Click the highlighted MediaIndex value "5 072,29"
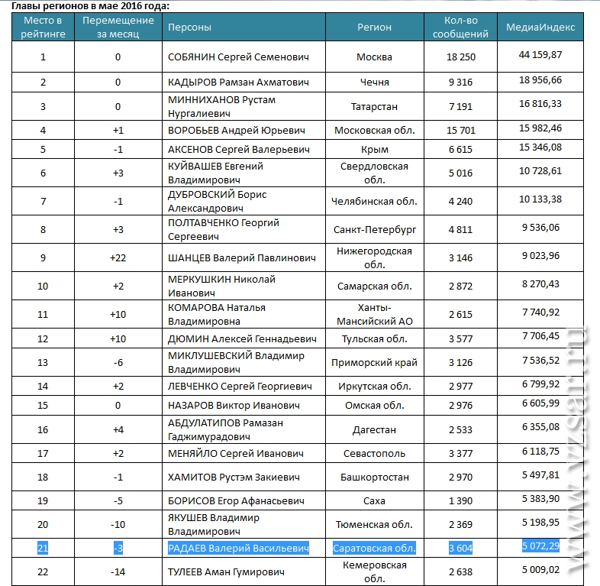The width and height of the screenshot is (600, 586). click(x=540, y=546)
